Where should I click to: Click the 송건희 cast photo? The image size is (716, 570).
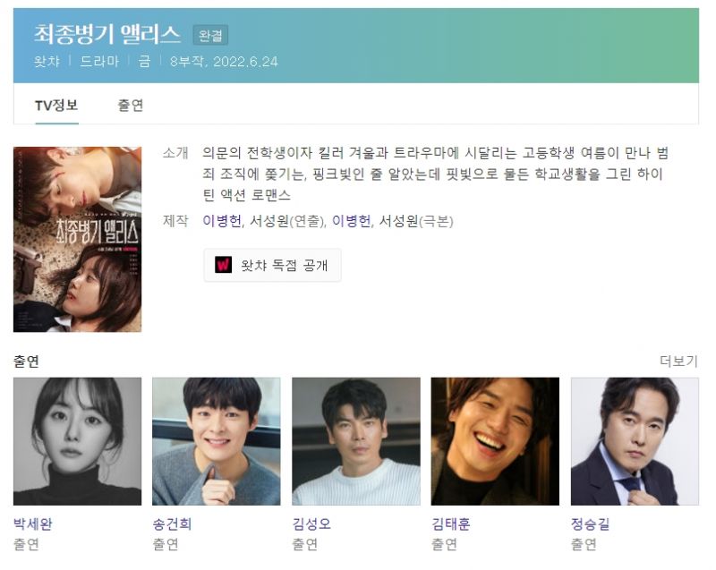coord(217,441)
